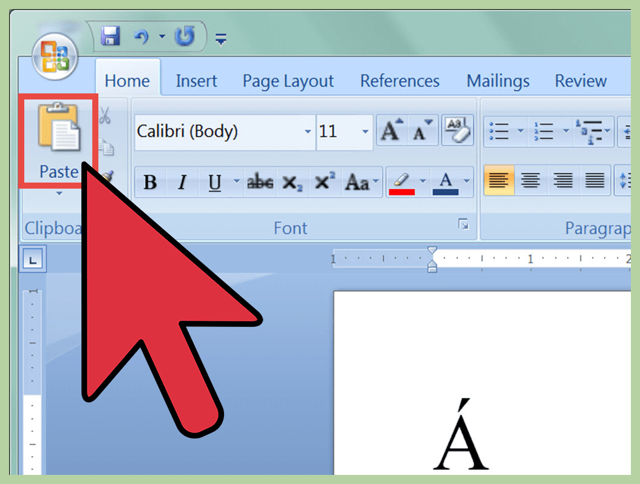Enable subscript formatting

(x=293, y=180)
